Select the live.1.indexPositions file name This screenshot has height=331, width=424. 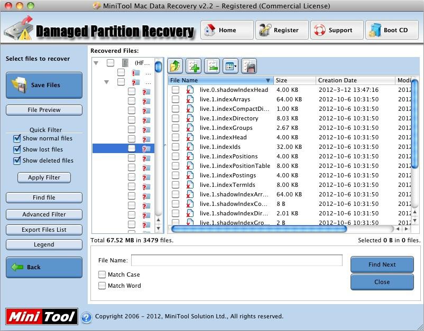[x=229, y=156]
